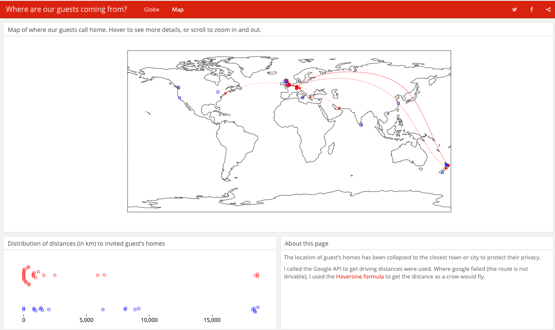This screenshot has width=555, height=330.
Task: Click the red marker on the Persian Gulf
Action: tap(339, 109)
